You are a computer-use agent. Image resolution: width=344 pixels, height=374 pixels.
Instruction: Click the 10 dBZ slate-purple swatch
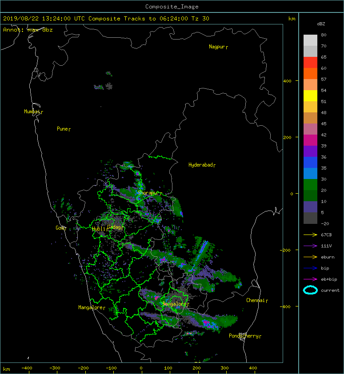(310, 207)
